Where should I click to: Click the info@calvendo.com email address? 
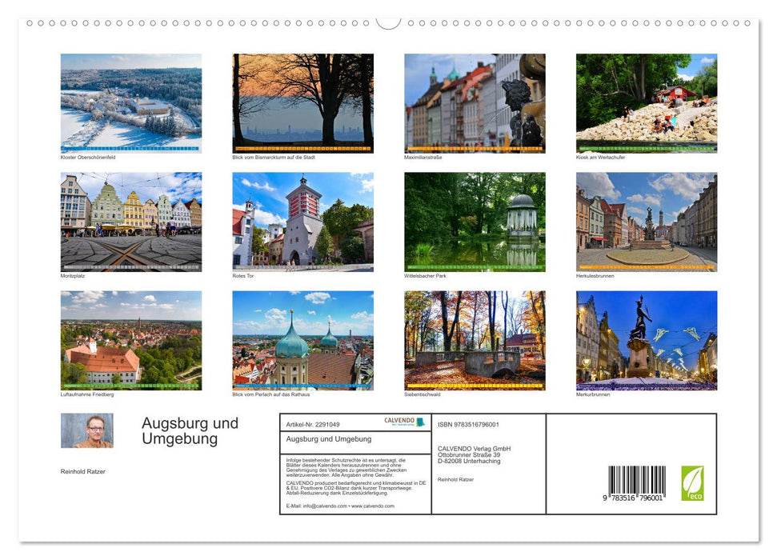point(325,506)
